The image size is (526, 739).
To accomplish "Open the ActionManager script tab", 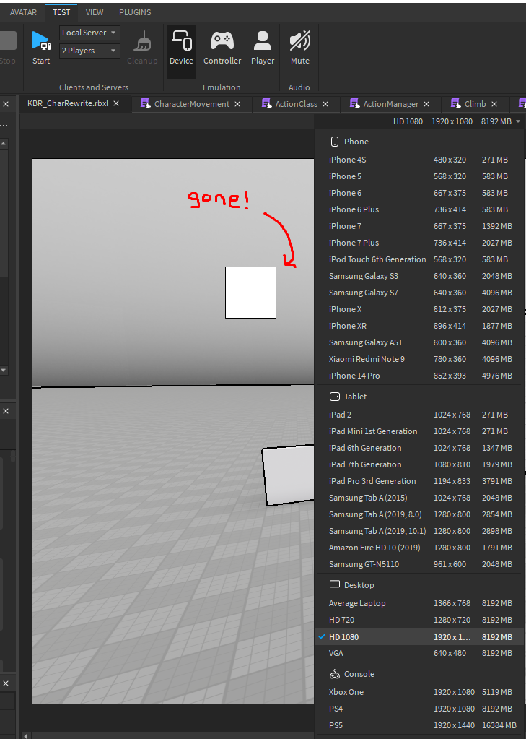I will pos(391,104).
